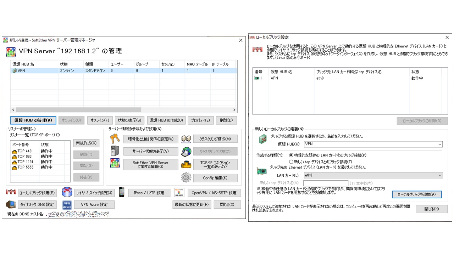
Task: Click TCP/IP コネクション一覧の表示(Y) button
Action: [215, 165]
